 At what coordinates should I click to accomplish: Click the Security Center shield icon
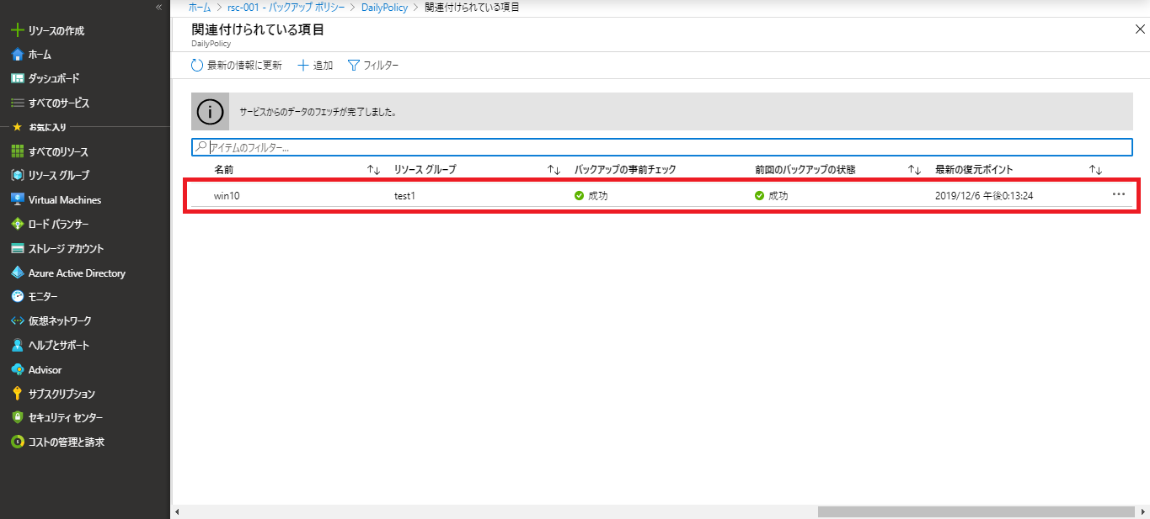(x=17, y=418)
